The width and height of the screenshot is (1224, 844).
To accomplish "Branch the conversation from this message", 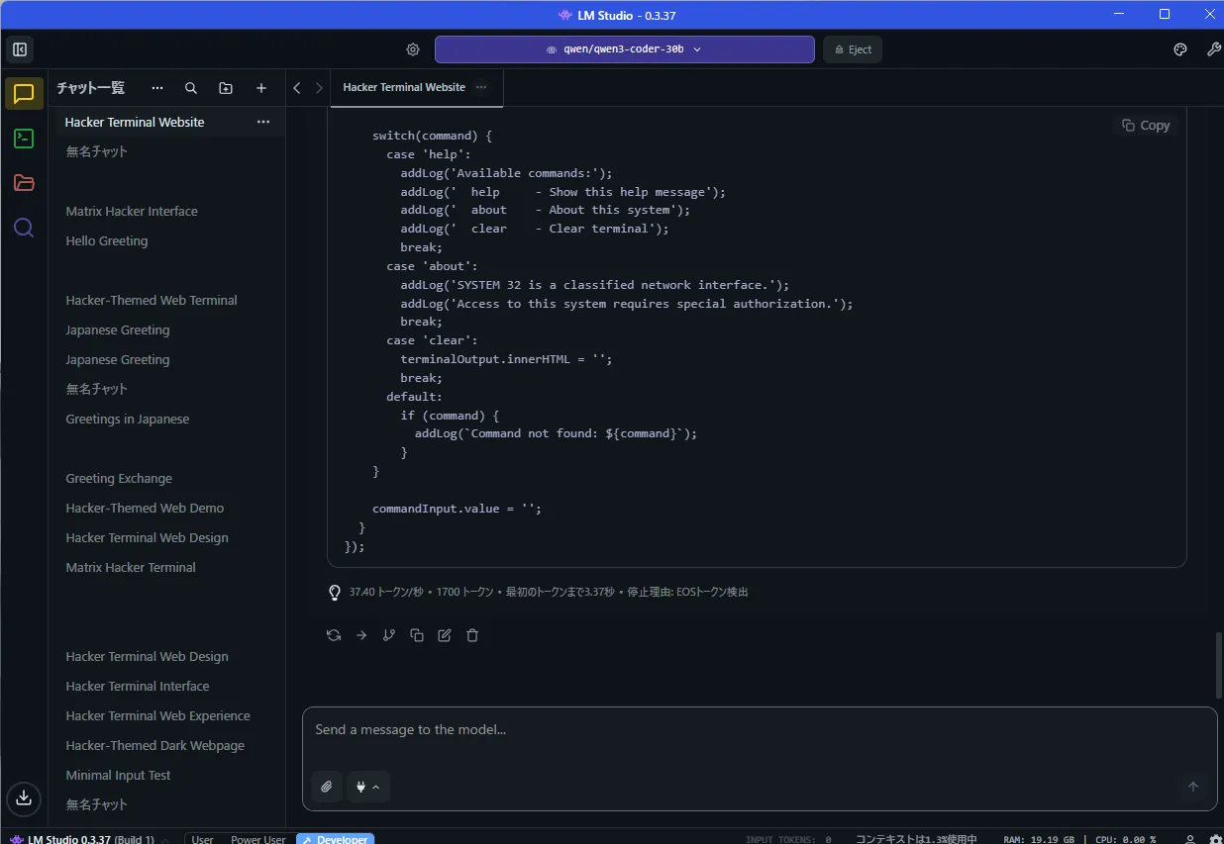I will coord(389,635).
